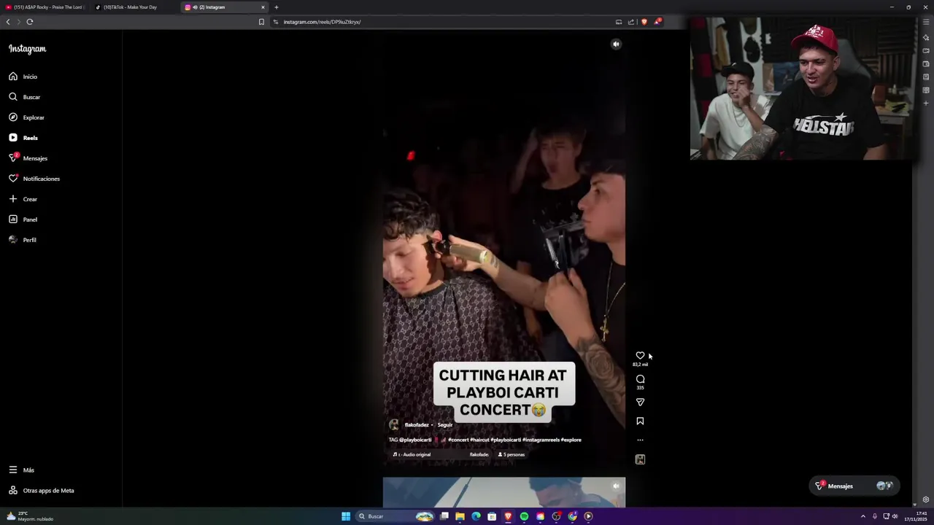Like the reel with heart icon
The image size is (934, 525).
click(640, 355)
